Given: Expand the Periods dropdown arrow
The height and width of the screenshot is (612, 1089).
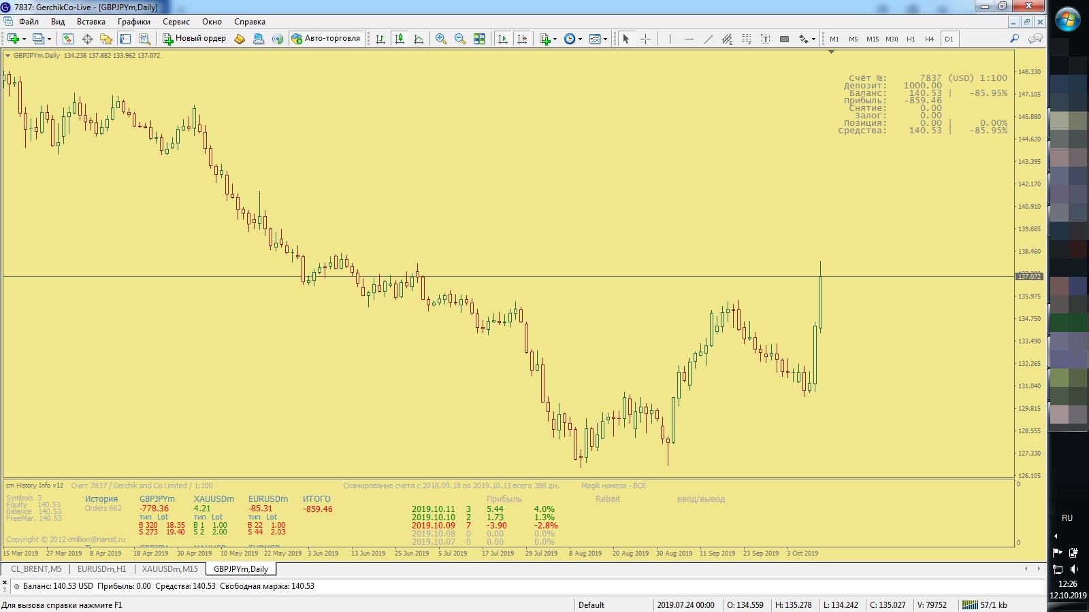Looking at the screenshot, I should [x=580, y=39].
